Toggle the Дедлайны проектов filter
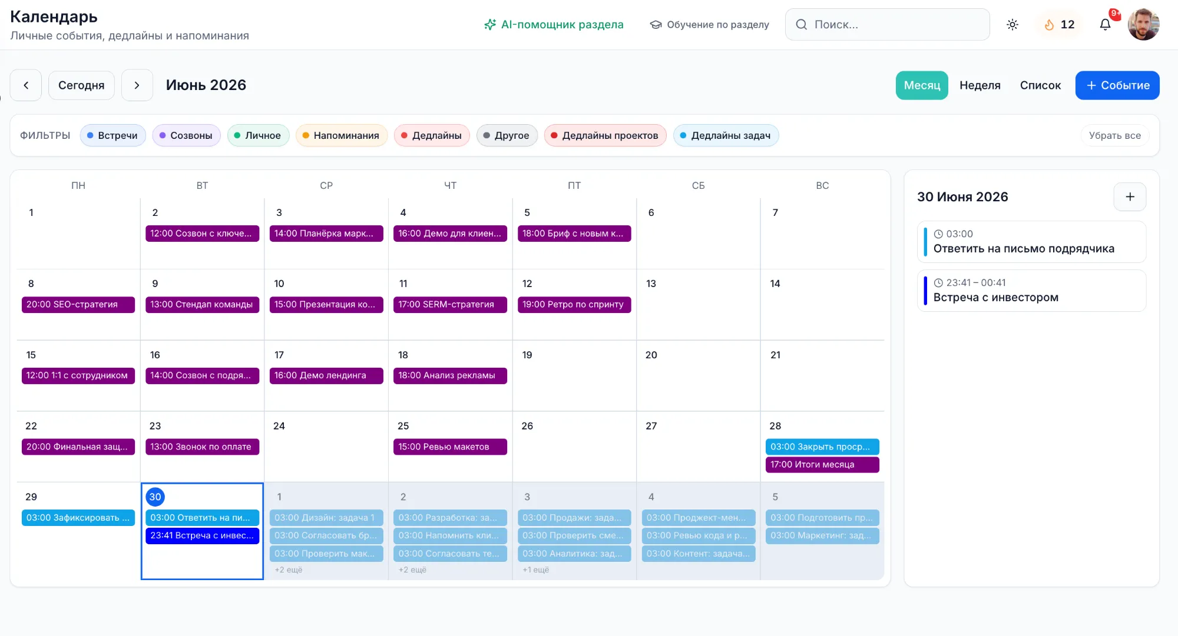Image resolution: width=1178 pixels, height=636 pixels. pyautogui.click(x=605, y=135)
